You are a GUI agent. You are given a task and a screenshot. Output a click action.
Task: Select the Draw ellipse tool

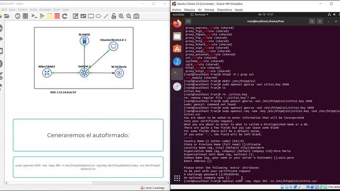98,16
